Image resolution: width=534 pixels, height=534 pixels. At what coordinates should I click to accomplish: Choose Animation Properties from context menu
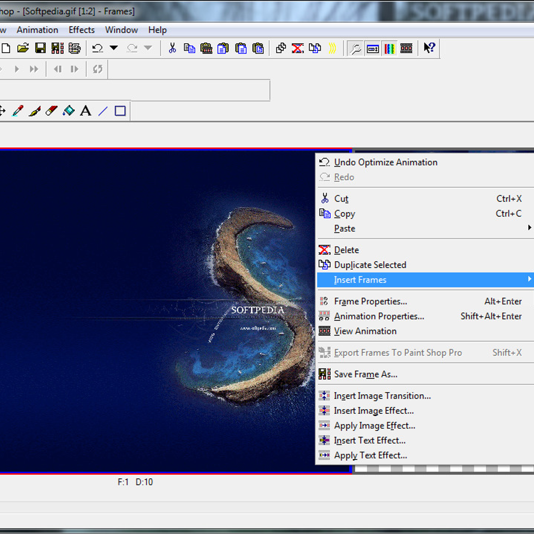379,316
